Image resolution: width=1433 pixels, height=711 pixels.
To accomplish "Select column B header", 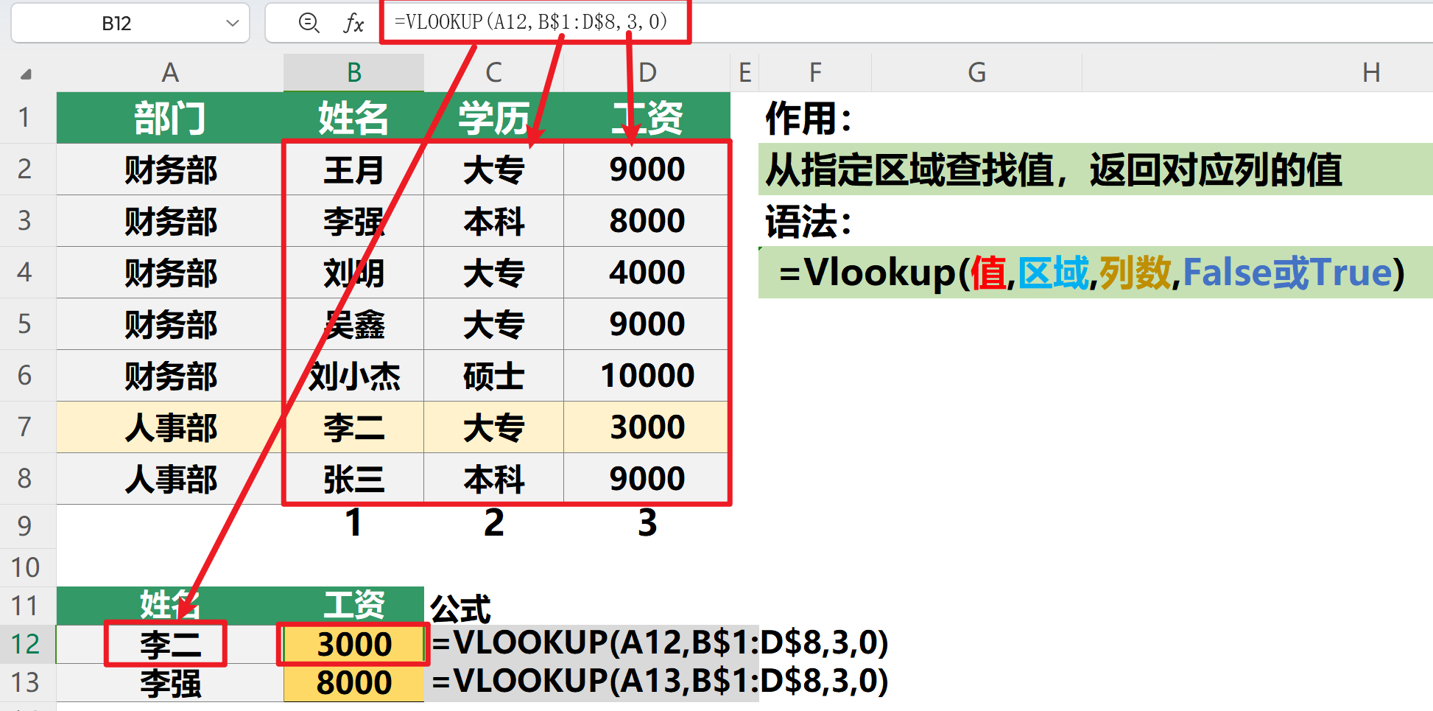I will click(x=354, y=72).
